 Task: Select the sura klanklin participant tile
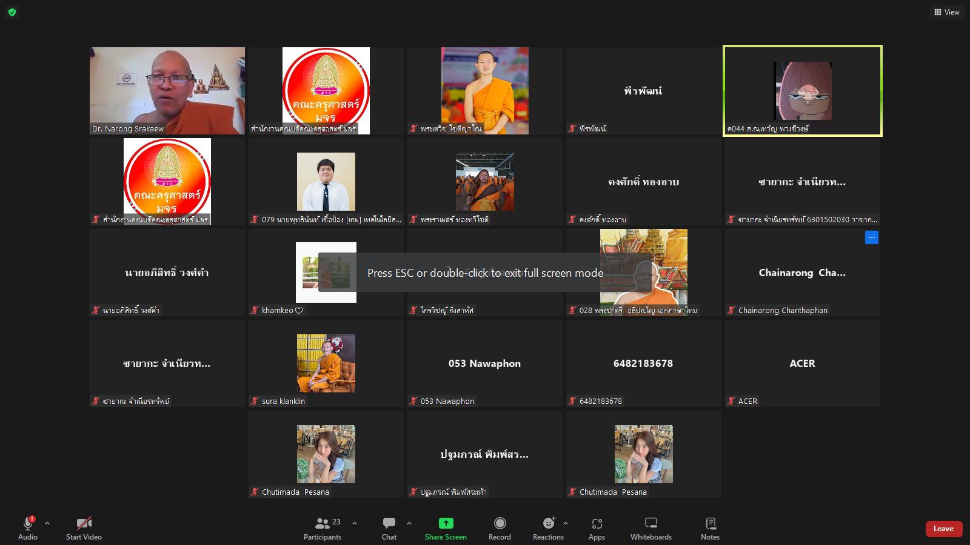pyautogui.click(x=326, y=363)
